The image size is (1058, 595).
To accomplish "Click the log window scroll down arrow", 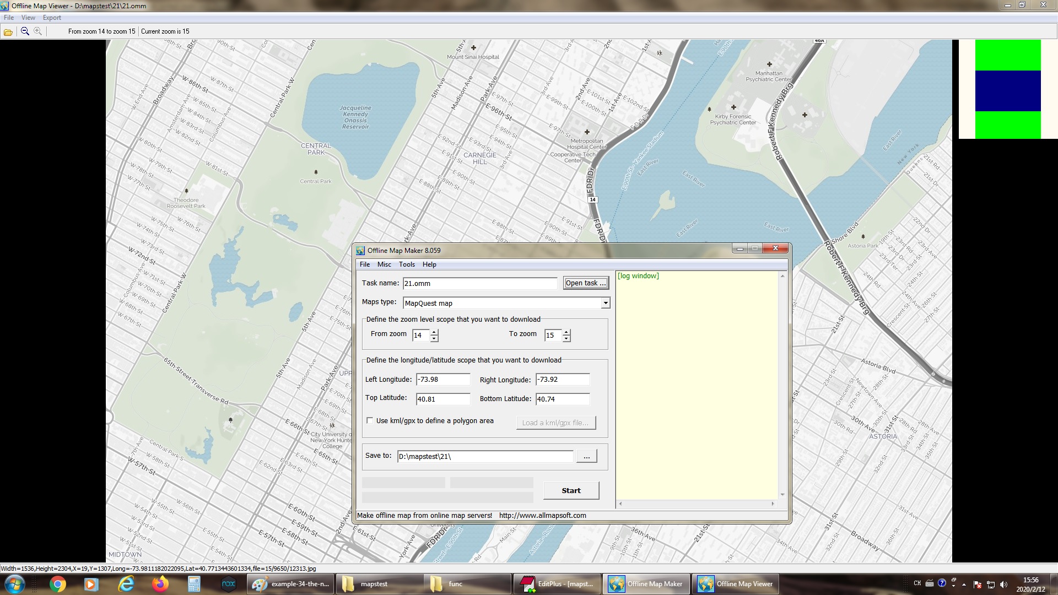I will coord(782,495).
